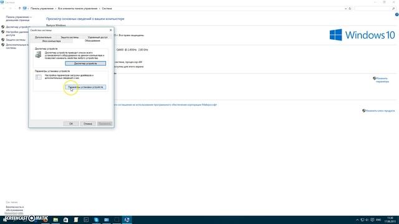Click the Up arrow navigation button

[x=19, y=8]
